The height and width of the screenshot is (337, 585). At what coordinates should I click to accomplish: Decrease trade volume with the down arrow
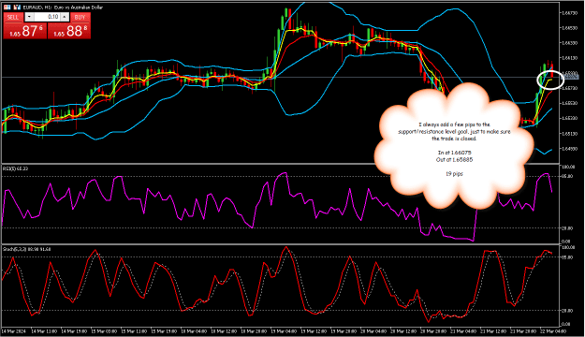[x=29, y=17]
